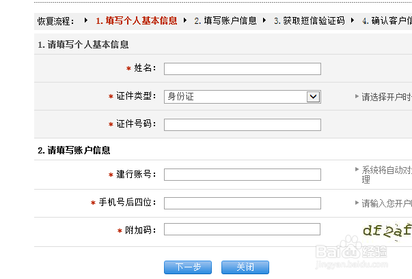
Task: Focus the 证件号码 input box
Action: (242, 125)
